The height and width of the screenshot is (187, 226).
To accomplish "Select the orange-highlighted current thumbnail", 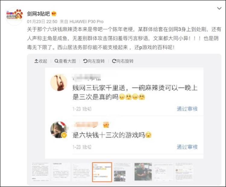I will [x=102, y=172].
